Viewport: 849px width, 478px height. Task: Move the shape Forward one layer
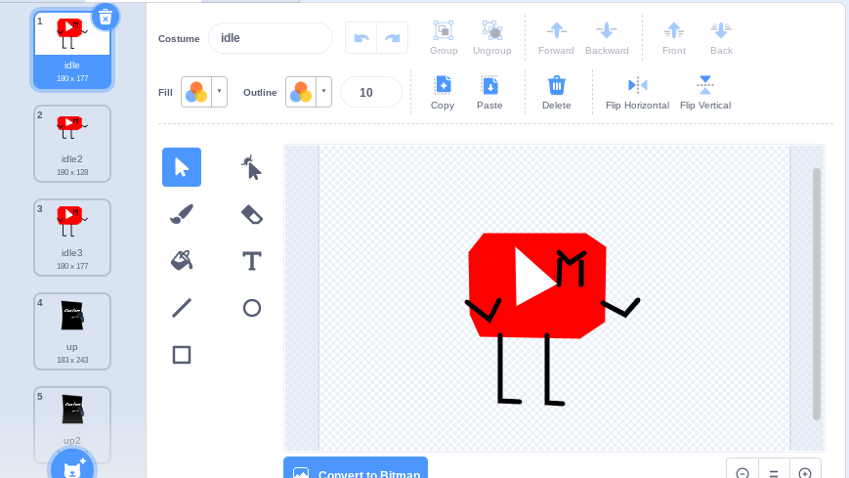click(x=556, y=38)
